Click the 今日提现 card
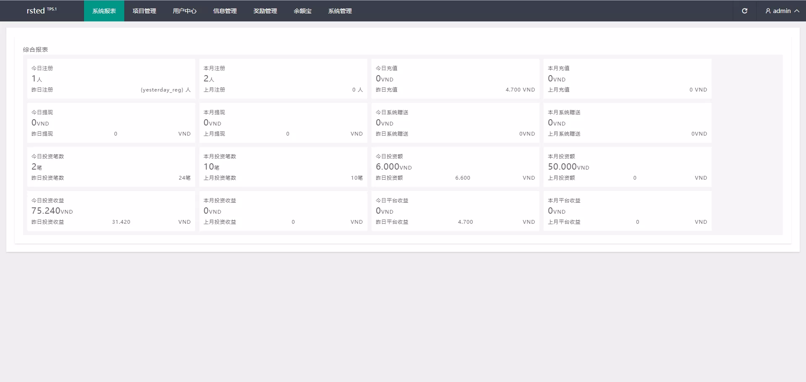The image size is (806, 382). click(x=111, y=123)
